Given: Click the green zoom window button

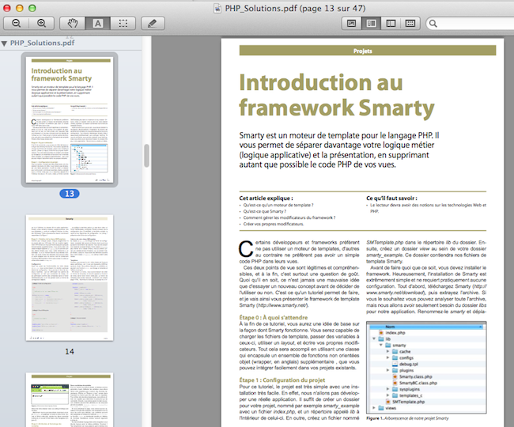Looking at the screenshot, I should point(32,8).
